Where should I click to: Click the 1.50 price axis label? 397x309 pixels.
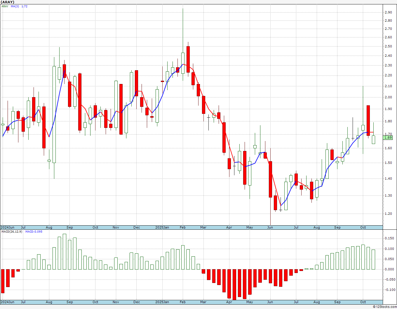(x=388, y=163)
